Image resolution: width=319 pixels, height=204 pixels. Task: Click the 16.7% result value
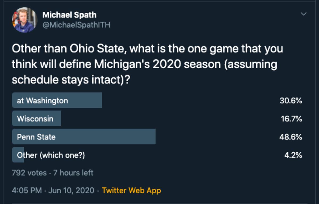292,119
